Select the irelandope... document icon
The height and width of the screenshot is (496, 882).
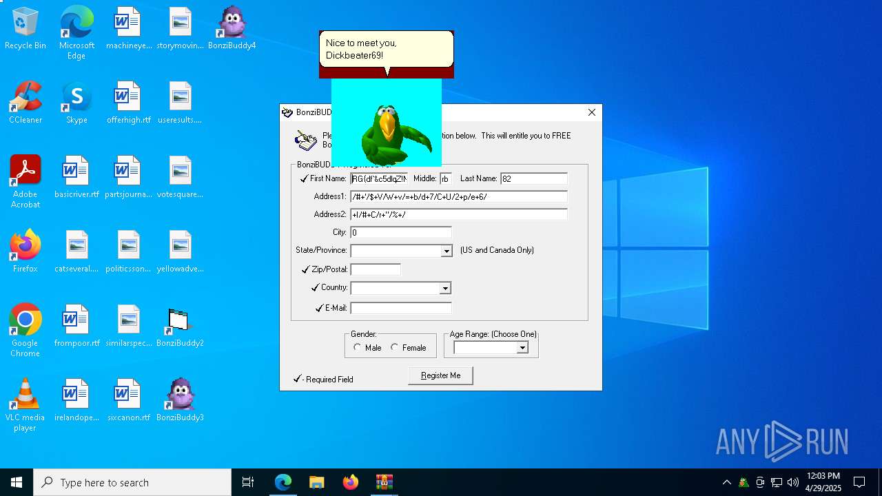[x=76, y=400]
